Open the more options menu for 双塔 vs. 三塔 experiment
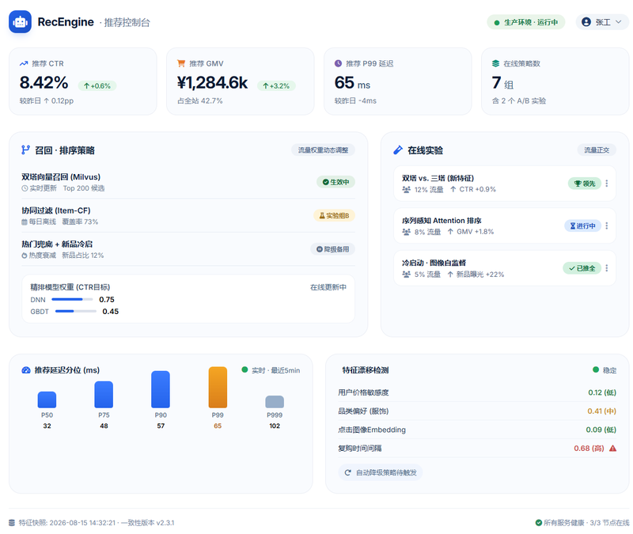 point(606,184)
